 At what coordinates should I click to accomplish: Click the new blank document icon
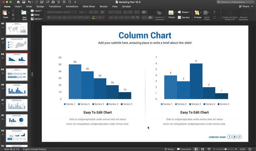click(70, 2)
